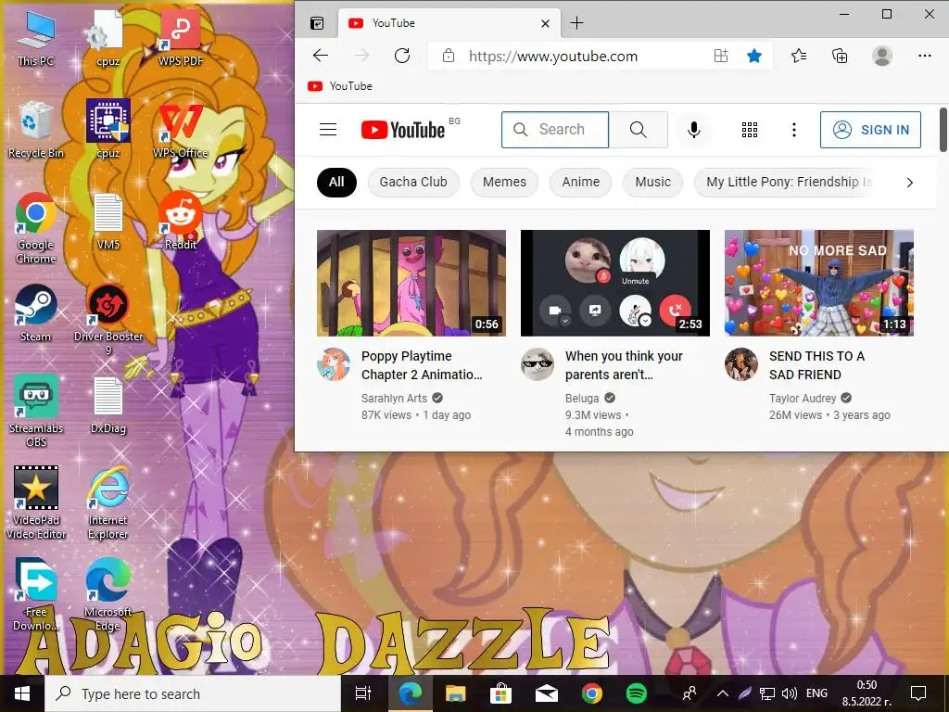
Task: Select the DxDiag text file icon
Action: 108,406
